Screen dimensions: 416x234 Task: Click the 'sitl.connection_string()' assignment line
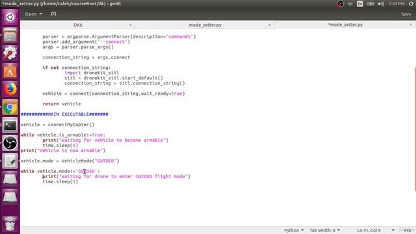(124, 83)
